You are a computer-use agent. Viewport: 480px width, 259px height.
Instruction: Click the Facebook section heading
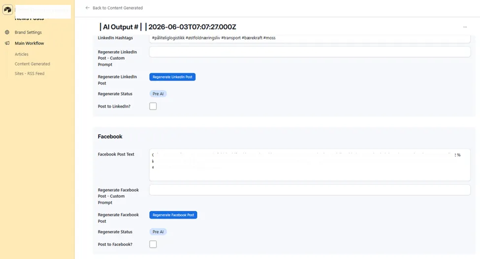click(110, 137)
